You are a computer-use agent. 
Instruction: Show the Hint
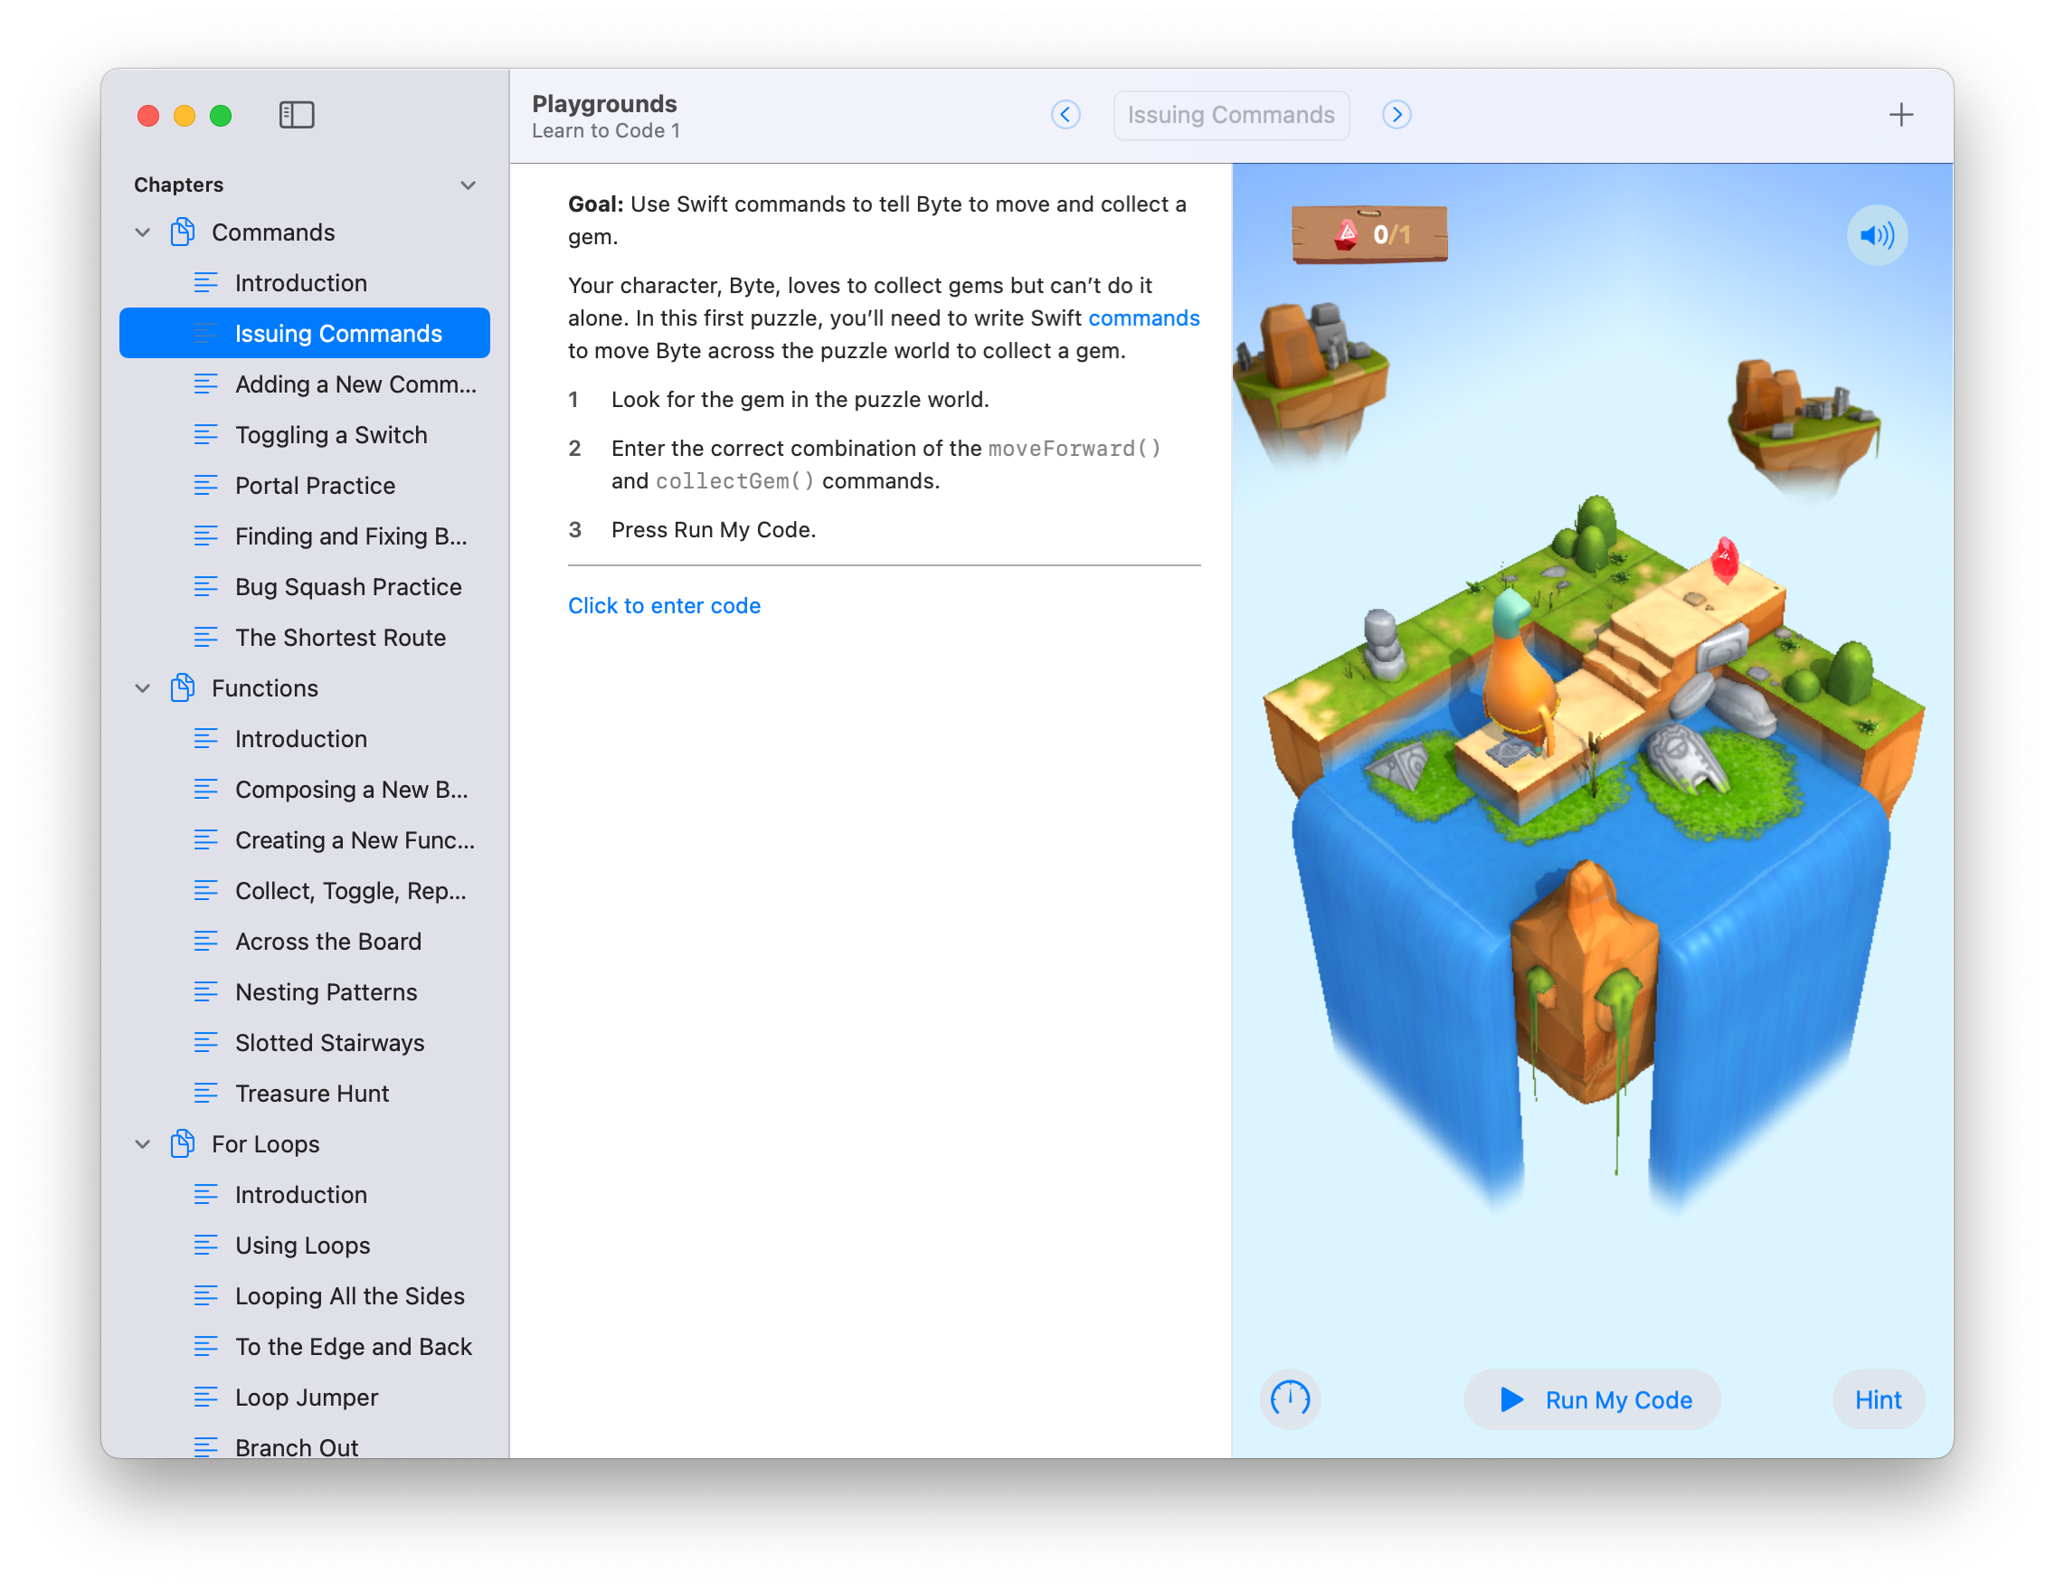click(x=1877, y=1399)
